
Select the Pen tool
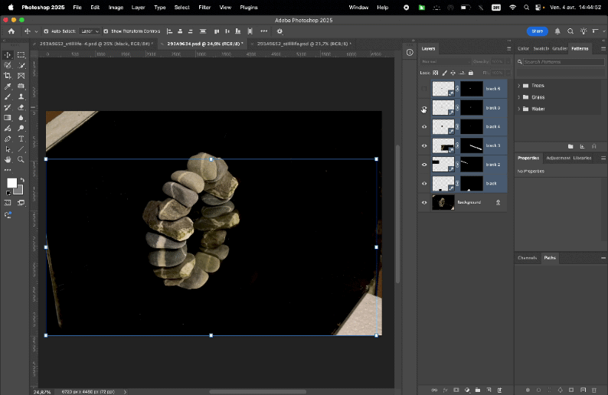8,139
